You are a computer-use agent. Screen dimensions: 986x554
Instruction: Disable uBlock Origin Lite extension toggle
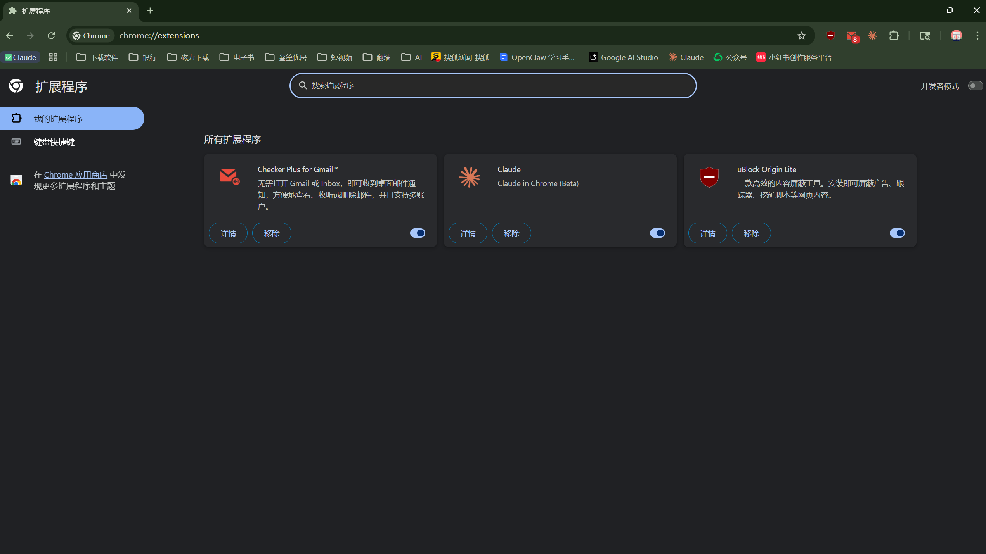(x=897, y=233)
